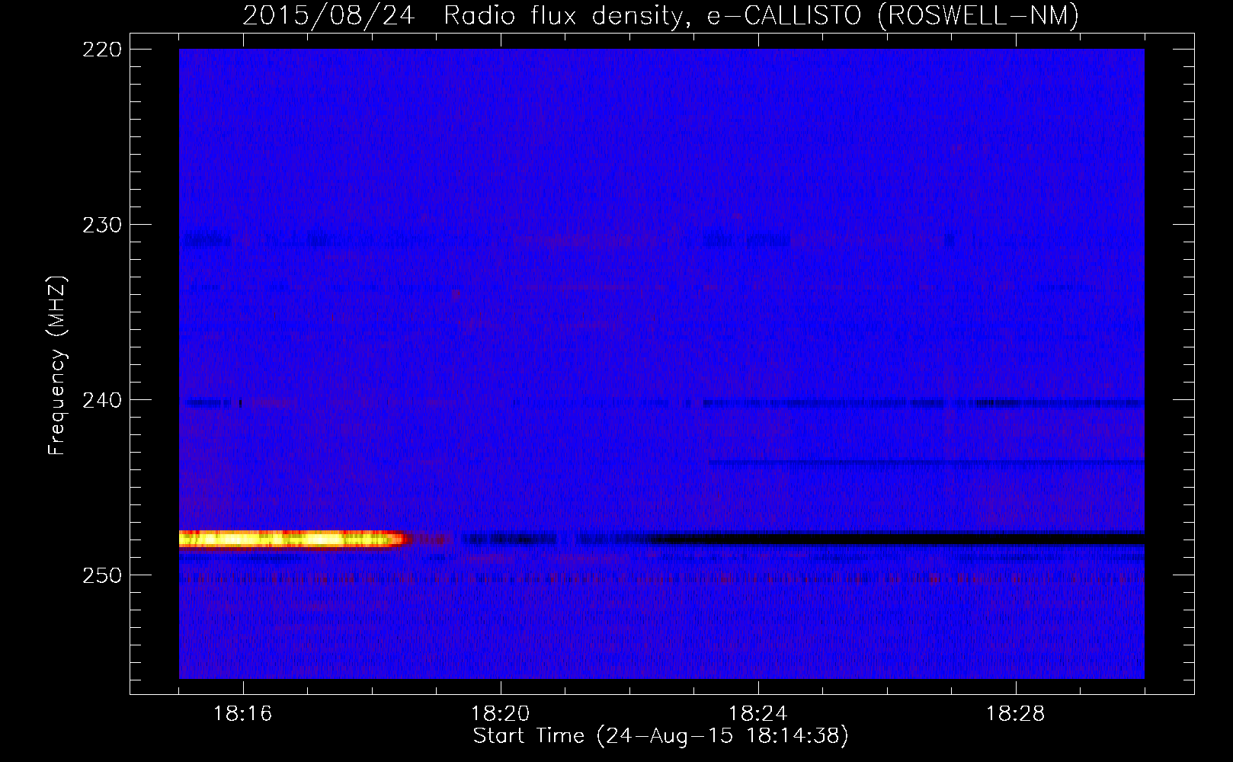Click the 18:20 time tick label
This screenshot has width=1233, height=762.
point(500,714)
